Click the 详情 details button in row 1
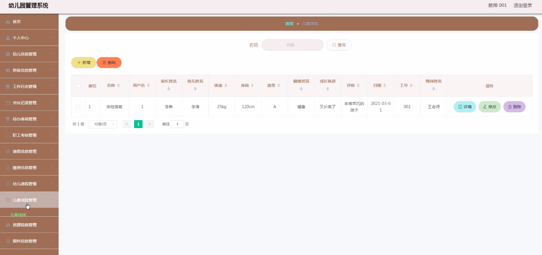 [x=465, y=107]
